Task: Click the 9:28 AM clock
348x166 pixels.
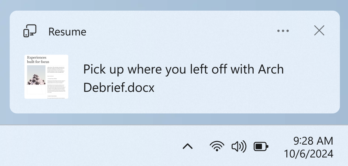Action: (313, 141)
